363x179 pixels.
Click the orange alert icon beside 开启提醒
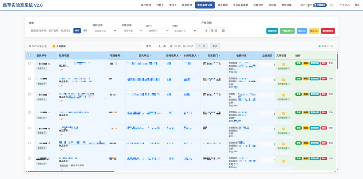click(x=54, y=46)
